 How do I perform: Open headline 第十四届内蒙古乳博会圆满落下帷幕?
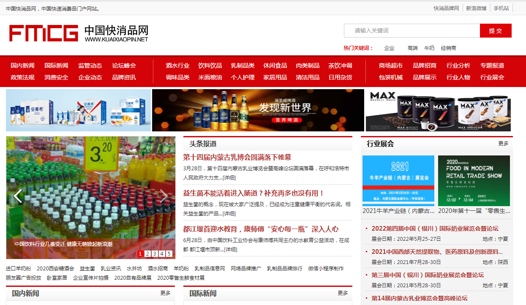pyautogui.click(x=237, y=157)
